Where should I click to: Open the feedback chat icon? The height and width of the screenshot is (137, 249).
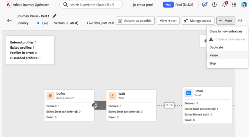(x=204, y=5)
